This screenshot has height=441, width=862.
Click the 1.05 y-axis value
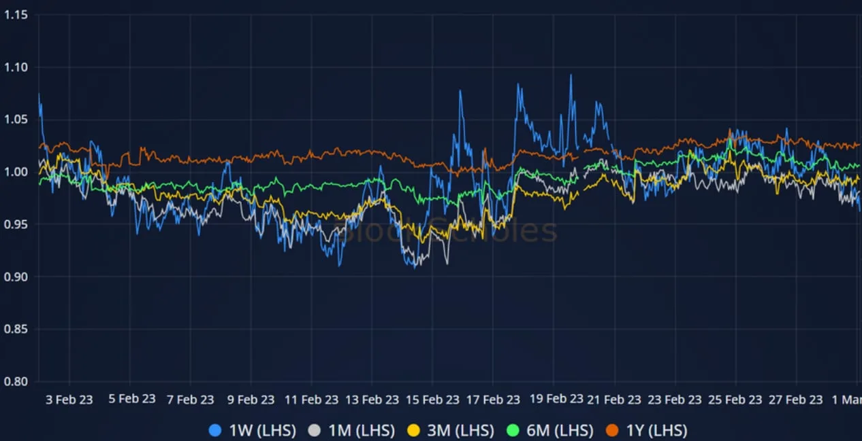[x=16, y=120]
